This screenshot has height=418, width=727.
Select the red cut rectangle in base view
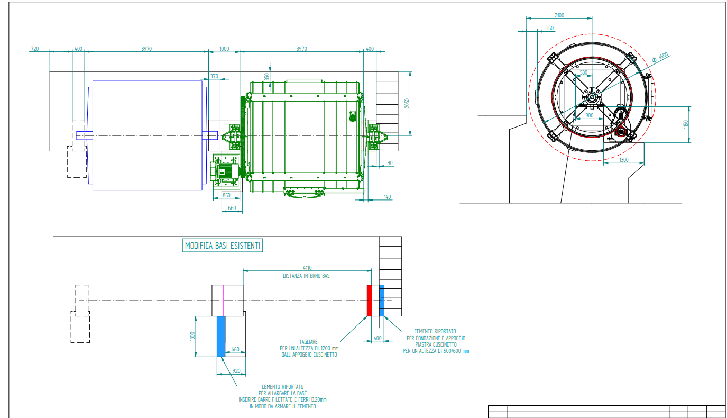(x=370, y=300)
